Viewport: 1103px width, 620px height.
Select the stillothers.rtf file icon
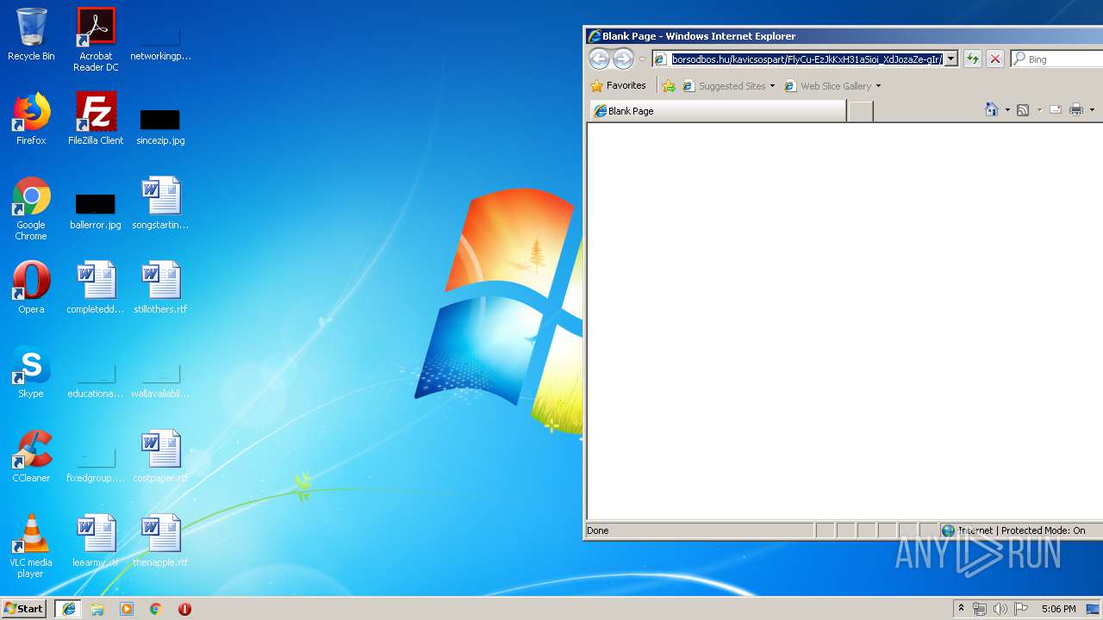coord(160,288)
